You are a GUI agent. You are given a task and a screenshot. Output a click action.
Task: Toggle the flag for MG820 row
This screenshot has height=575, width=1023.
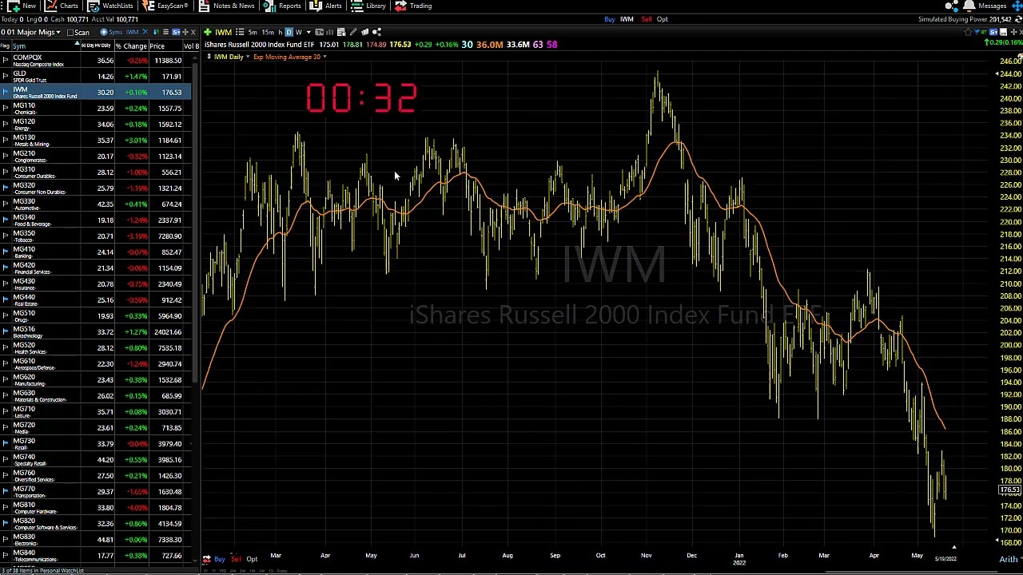(6, 524)
